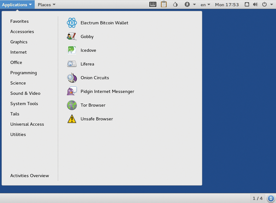Launch Liferea by its label
This screenshot has height=203, width=276.
click(x=87, y=64)
